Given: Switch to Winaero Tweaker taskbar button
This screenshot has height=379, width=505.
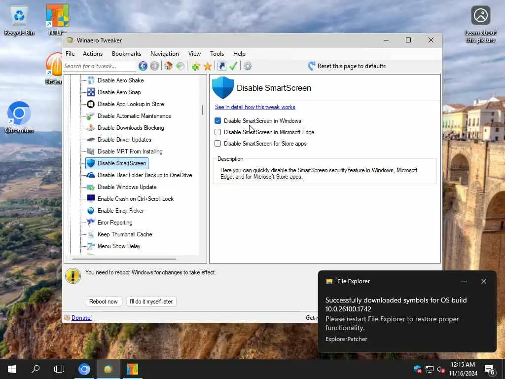Looking at the screenshot, I should (108, 369).
